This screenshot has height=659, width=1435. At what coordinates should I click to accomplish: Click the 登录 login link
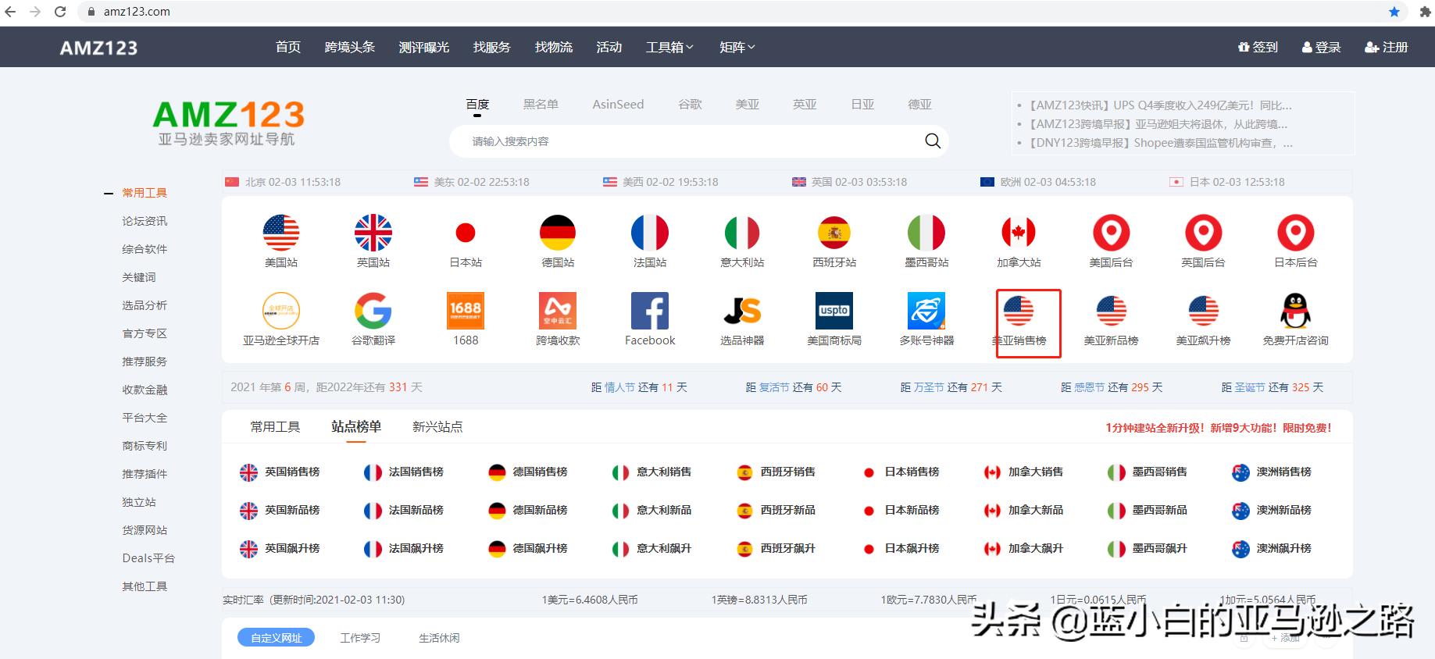pos(1321,47)
